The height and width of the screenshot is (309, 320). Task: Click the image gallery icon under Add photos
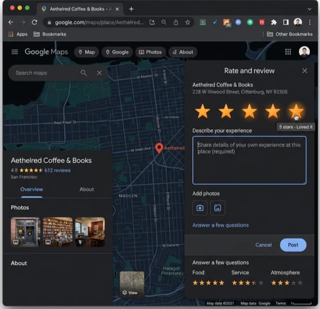(x=217, y=208)
